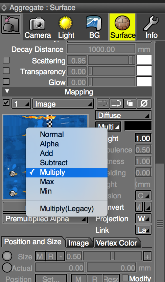
Task: Click the duplicate mapping layer icon
Action: click(x=130, y=104)
